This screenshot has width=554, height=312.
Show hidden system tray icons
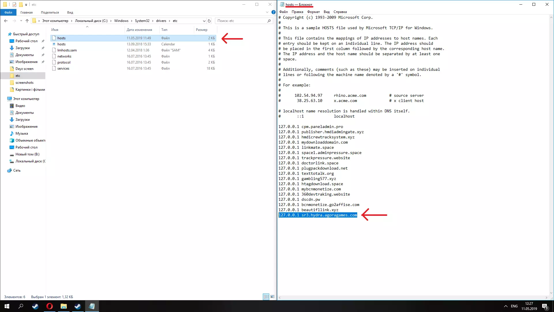click(506, 306)
